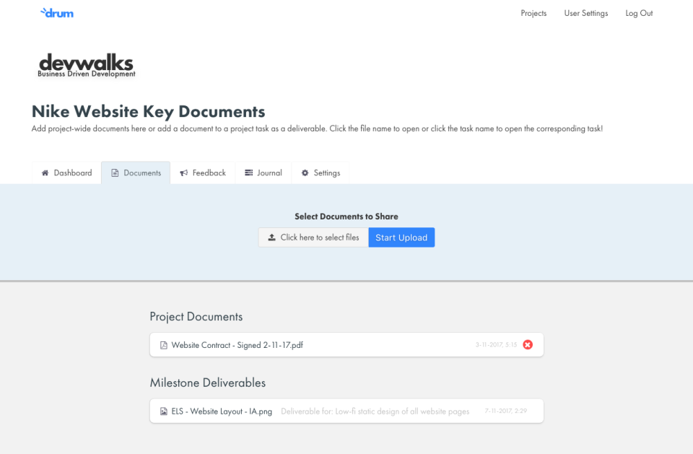Click the Select Documents to Share label

(x=346, y=217)
